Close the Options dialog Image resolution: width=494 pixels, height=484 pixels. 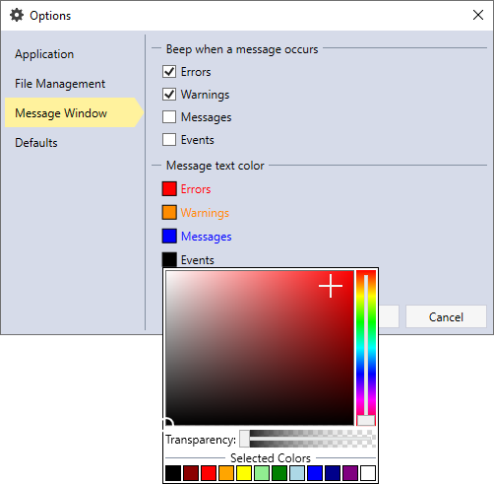(478, 15)
